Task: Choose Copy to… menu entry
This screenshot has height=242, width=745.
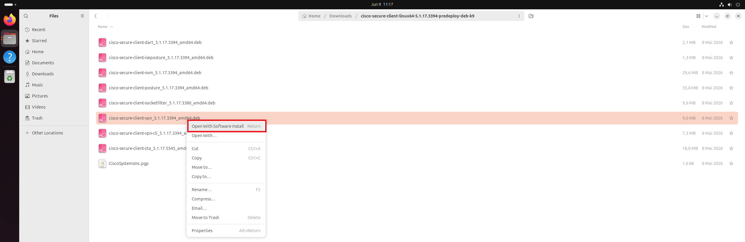Action: click(226, 177)
